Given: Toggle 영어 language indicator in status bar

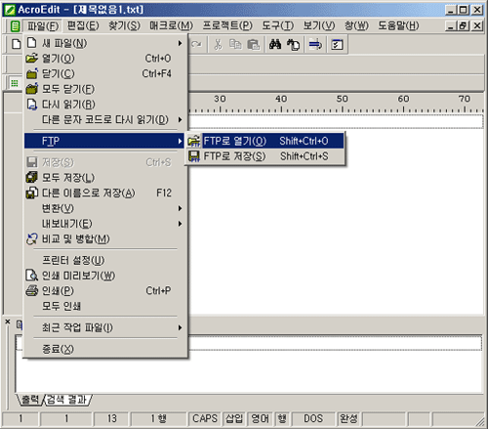Looking at the screenshot, I should (x=261, y=418).
